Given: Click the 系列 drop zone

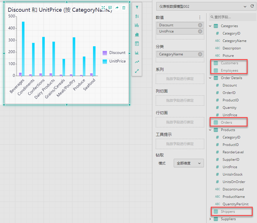Looking at the screenshot, I should (180, 79).
